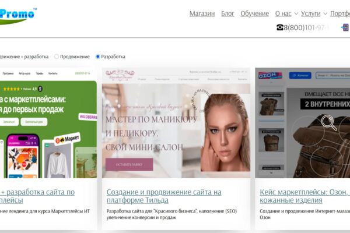This screenshot has width=350, height=233.
Task: Expand the О нас dropdown chevron
Action: click(296, 13)
